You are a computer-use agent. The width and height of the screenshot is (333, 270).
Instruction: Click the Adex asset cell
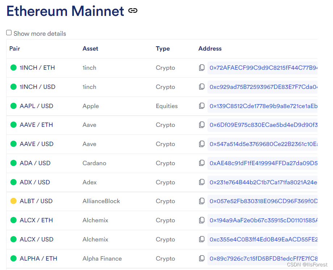(89, 182)
